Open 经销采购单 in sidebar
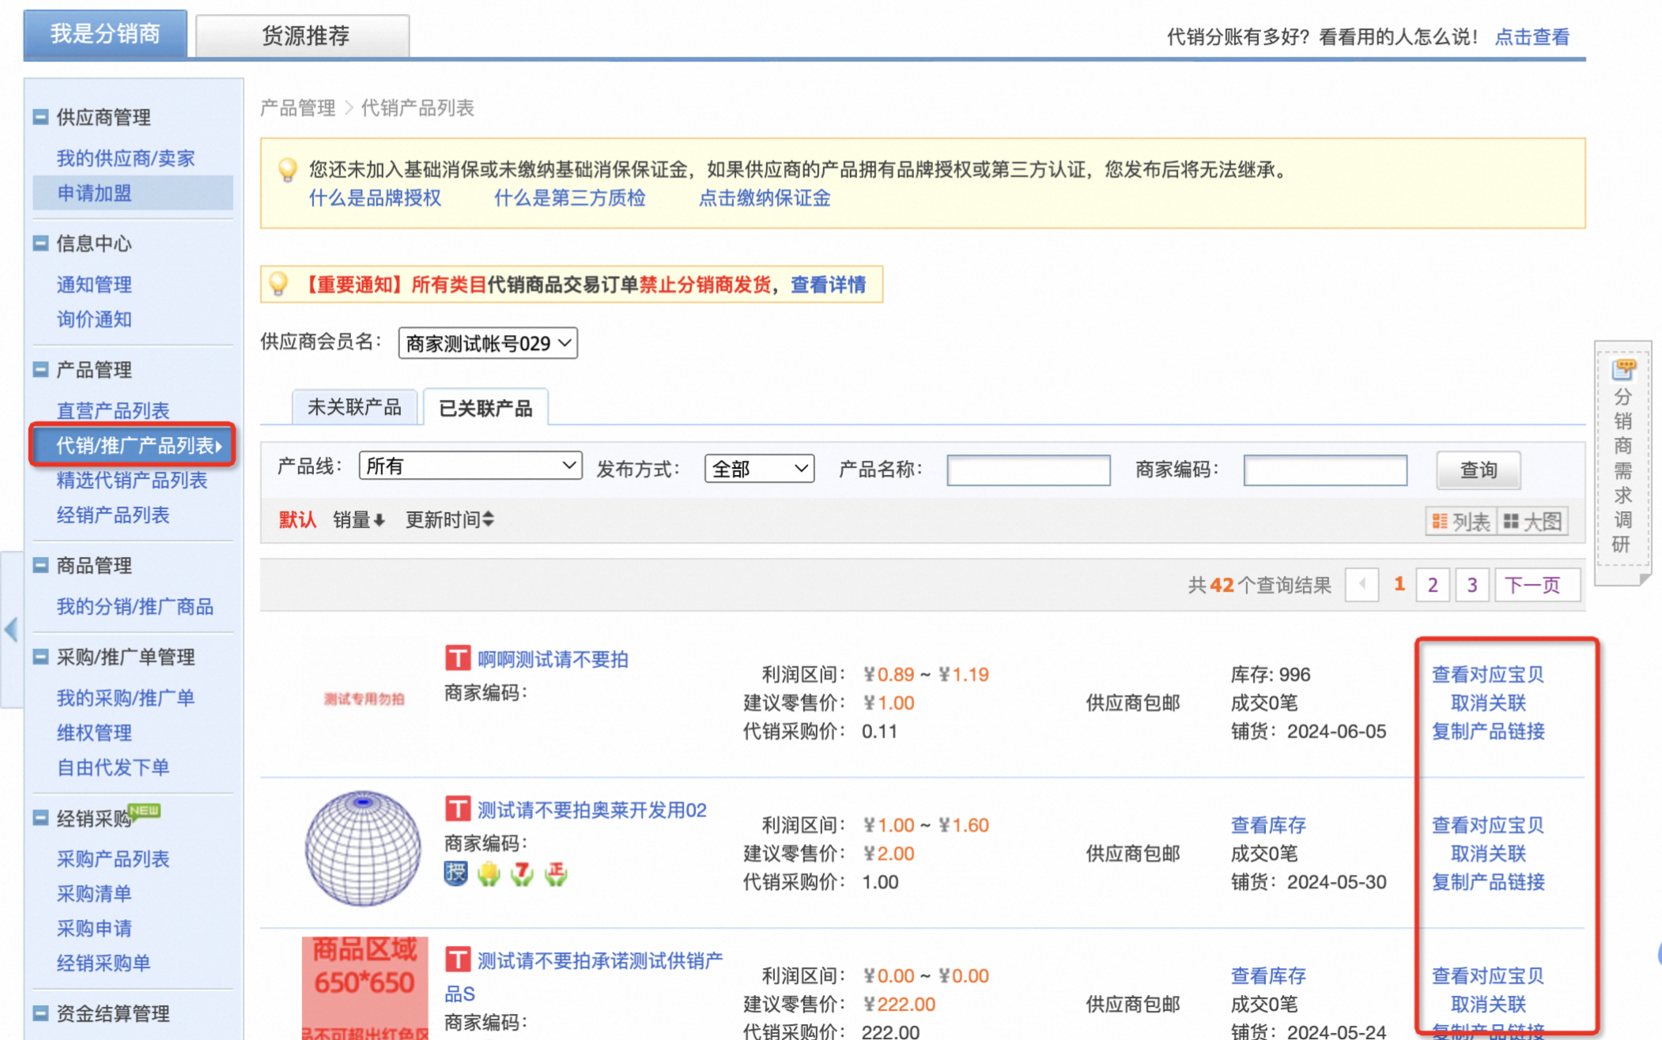Screen dimensions: 1662x1040 pos(104,963)
